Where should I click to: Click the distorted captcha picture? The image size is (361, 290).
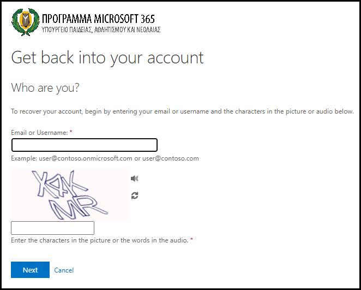pyautogui.click(x=70, y=194)
